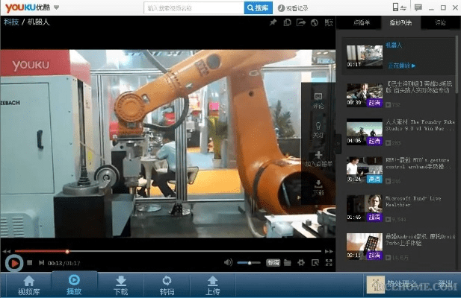Download video from the overlay 下载 icon

pos(318,186)
